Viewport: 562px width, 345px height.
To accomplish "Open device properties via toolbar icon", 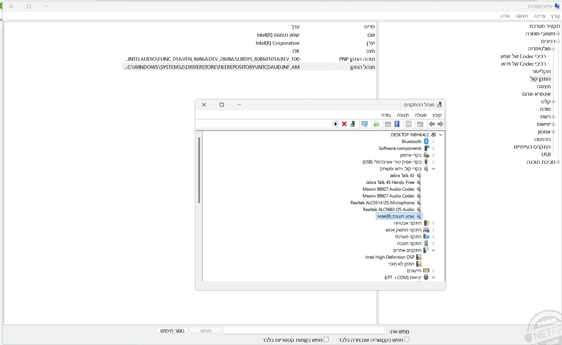I will click(x=408, y=124).
